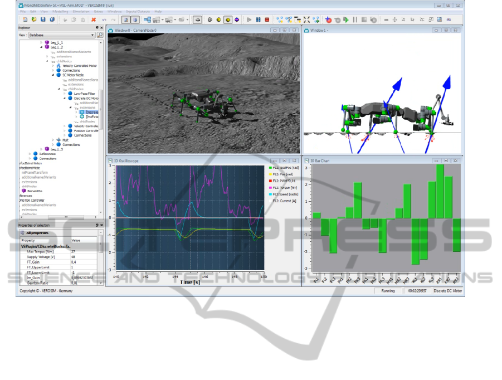The width and height of the screenshot is (502, 380).
Task: Collapse the SC Motor Node tree item
Action: pyautogui.click(x=53, y=75)
